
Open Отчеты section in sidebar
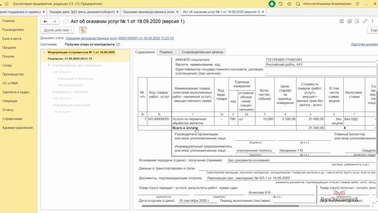[x=8, y=110]
